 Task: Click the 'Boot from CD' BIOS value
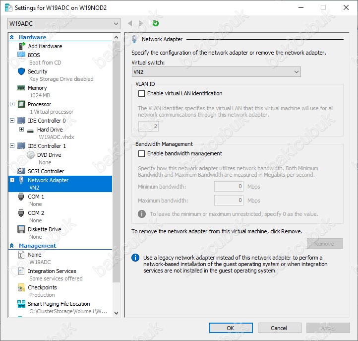pyautogui.click(x=45, y=63)
